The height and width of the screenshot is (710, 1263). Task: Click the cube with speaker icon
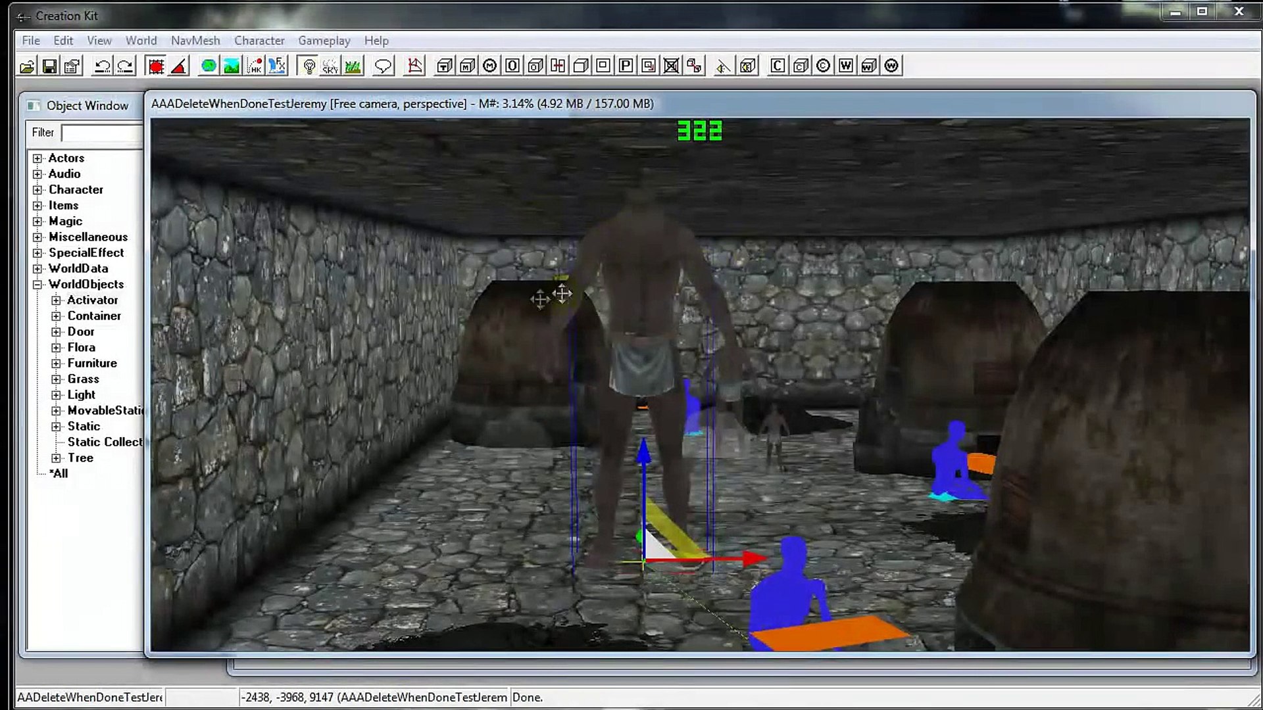[x=747, y=66]
